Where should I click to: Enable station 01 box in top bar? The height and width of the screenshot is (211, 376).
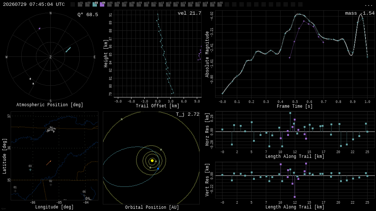coord(80,4)
